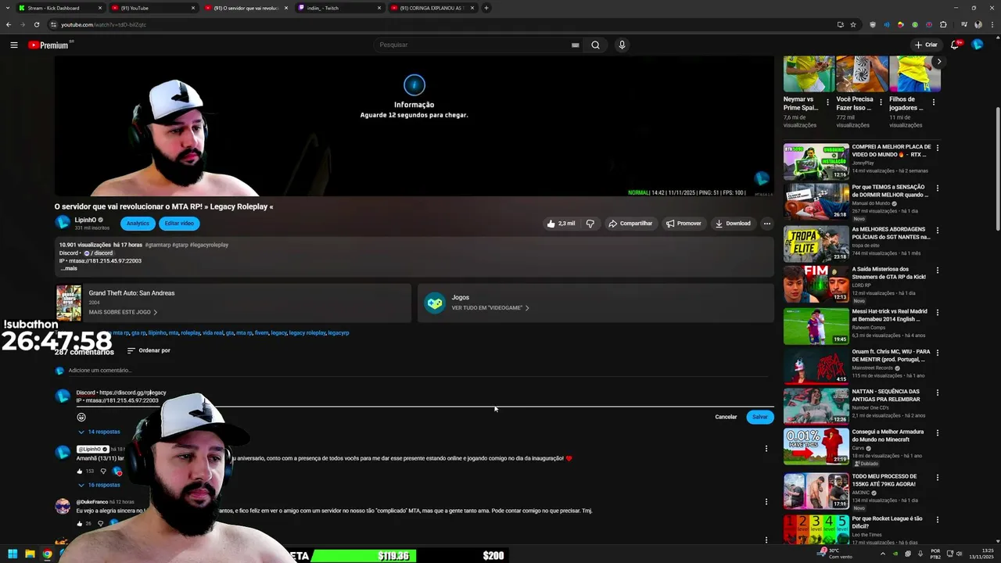
Task: Open the COMPREI A MELHOR PLACA DE VIDEO thumbnail
Action: 816,162
